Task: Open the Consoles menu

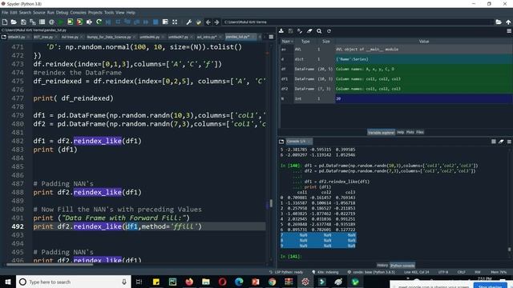Action: (78, 13)
